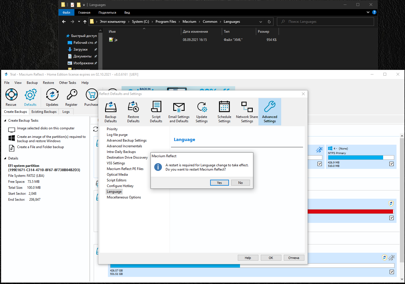Screen dimensions: 405x284
Task: Click the Explorer search Languages field
Action: pos(327,22)
